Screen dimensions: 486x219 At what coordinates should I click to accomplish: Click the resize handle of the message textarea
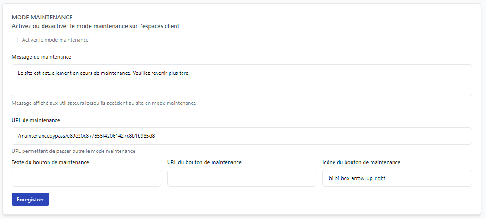click(x=469, y=93)
